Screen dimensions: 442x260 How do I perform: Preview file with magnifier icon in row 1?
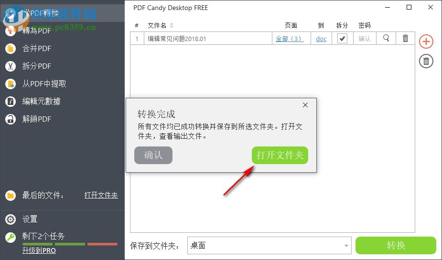pyautogui.click(x=386, y=38)
